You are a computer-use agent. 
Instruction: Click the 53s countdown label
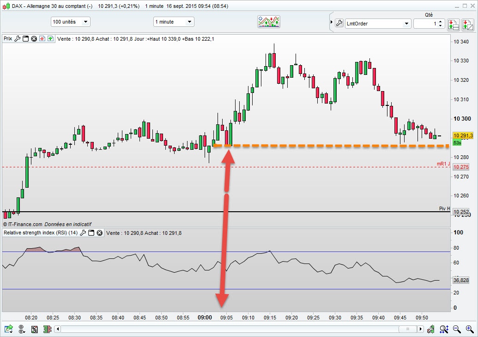(457, 142)
